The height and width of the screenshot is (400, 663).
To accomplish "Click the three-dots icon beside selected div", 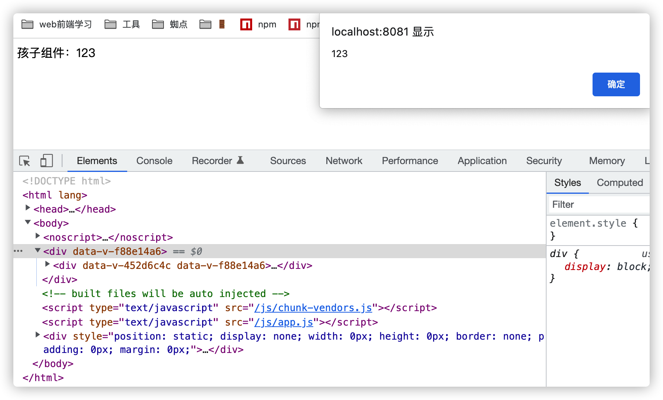I will pos(18,251).
